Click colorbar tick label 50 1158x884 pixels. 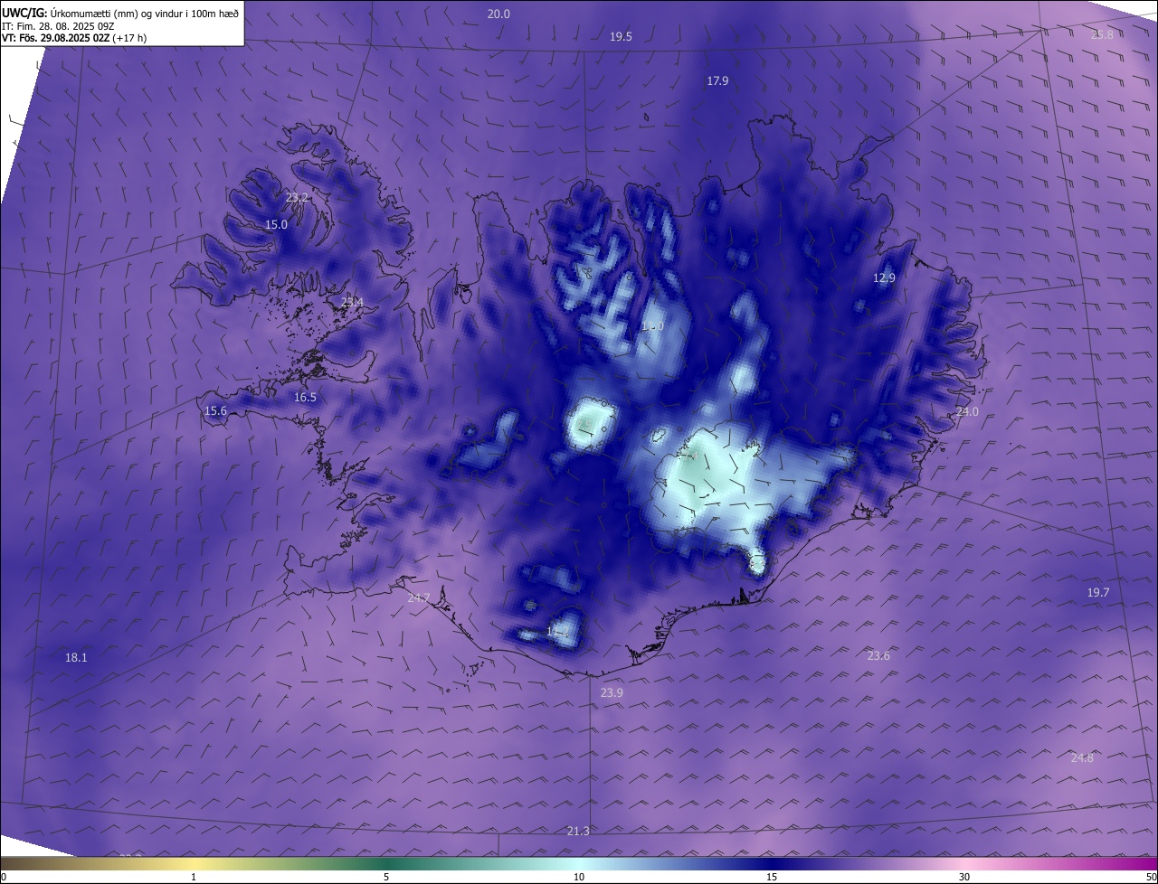click(1151, 877)
